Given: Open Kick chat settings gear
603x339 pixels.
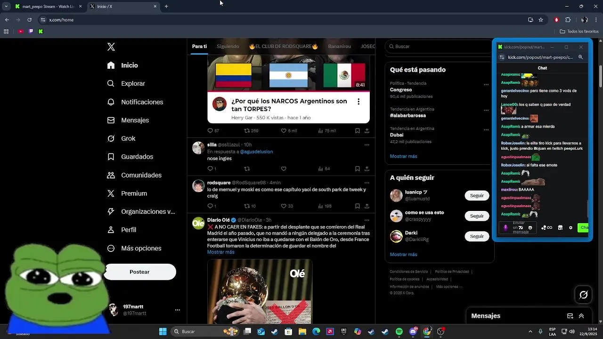Looking at the screenshot, I should pos(570,228).
